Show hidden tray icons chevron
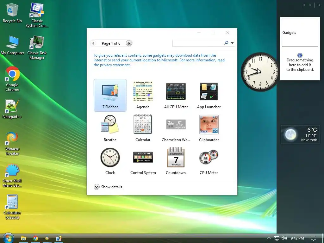324x243 pixels. (x=269, y=238)
